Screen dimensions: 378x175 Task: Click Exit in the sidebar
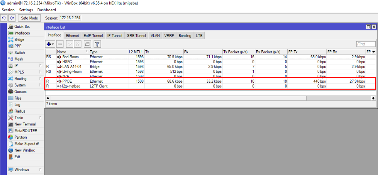[17, 157]
